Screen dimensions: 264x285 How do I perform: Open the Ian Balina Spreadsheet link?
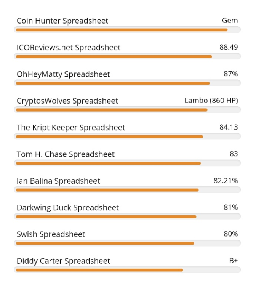(58, 181)
